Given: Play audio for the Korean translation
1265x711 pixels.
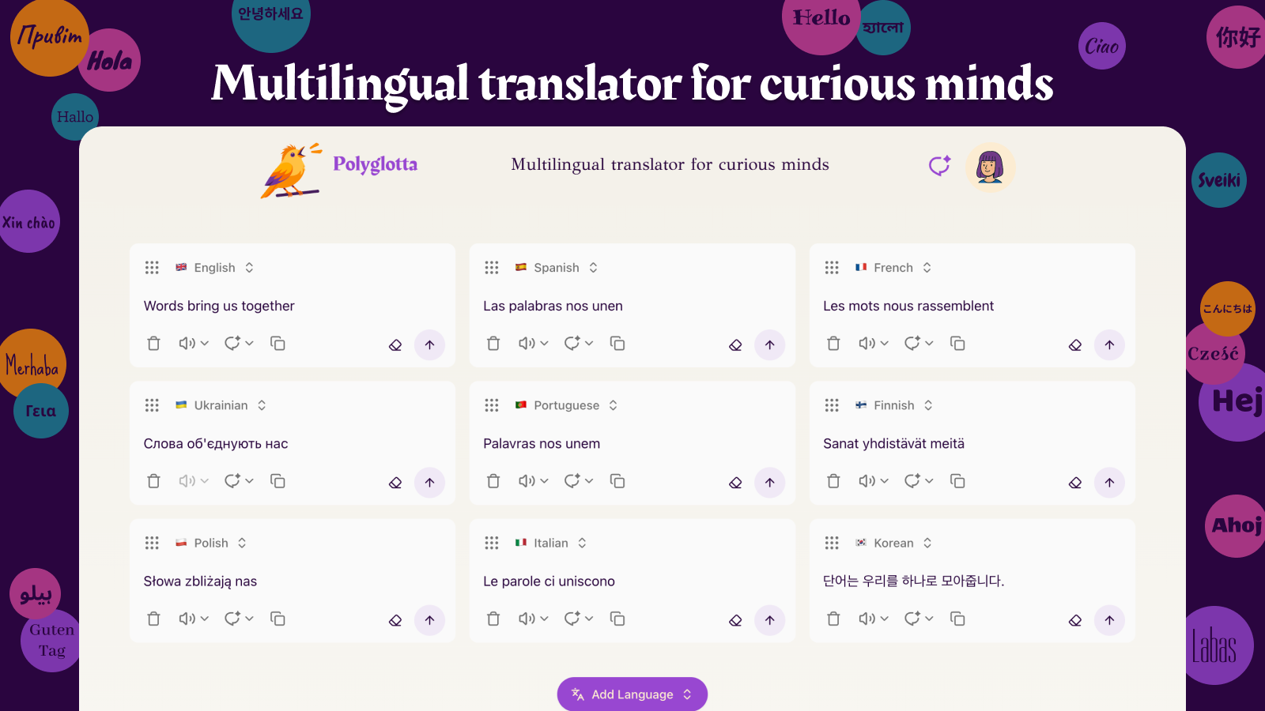Looking at the screenshot, I should click(868, 619).
